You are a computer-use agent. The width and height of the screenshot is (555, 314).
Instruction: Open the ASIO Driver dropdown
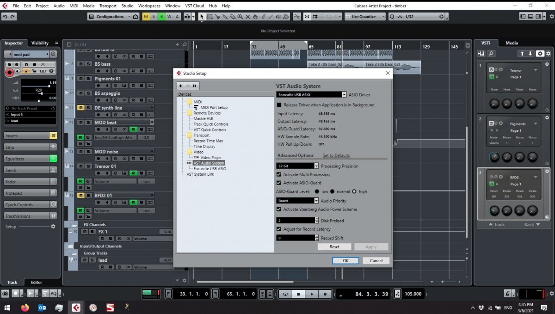(344, 94)
